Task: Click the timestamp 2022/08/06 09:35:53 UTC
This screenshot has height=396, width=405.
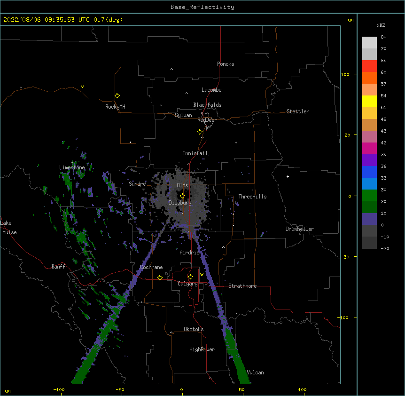Action: [x=47, y=20]
